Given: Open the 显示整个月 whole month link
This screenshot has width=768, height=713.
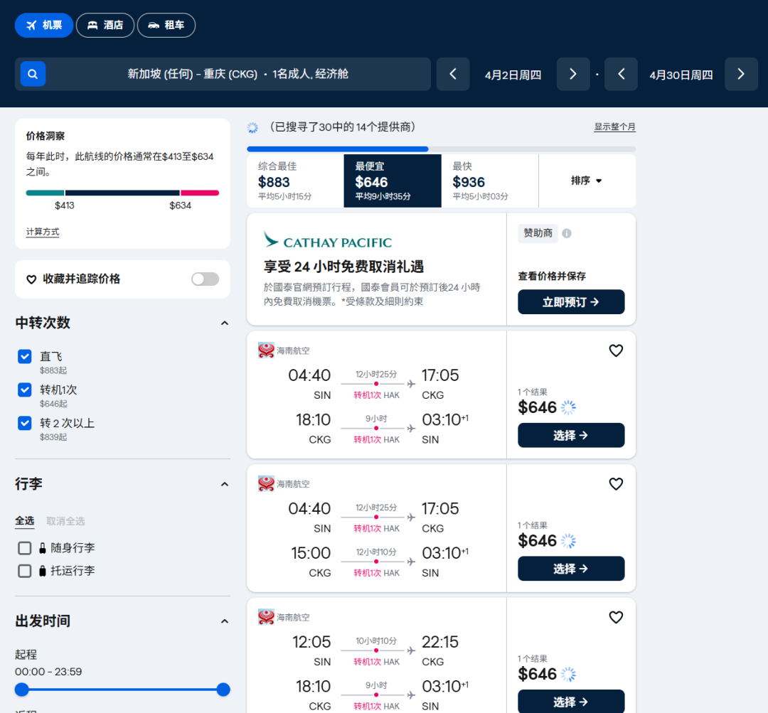Looking at the screenshot, I should click(x=614, y=127).
